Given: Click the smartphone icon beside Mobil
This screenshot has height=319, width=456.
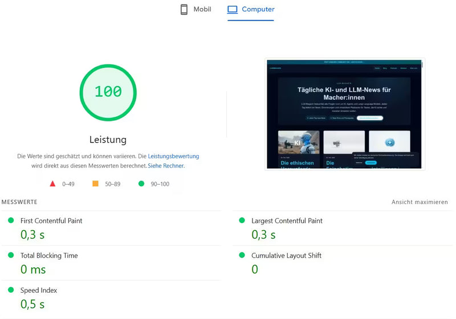Looking at the screenshot, I should coord(184,9).
